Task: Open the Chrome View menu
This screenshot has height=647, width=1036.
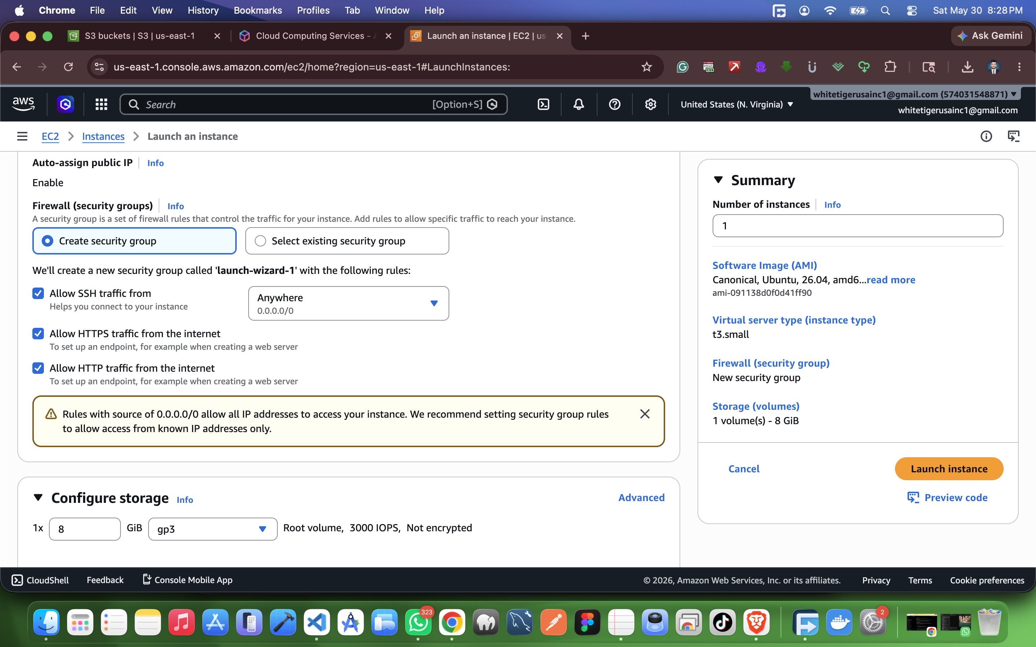Action: tap(162, 10)
